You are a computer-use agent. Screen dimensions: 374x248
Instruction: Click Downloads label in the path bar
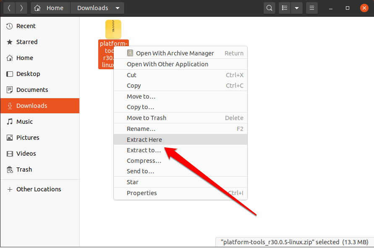(x=92, y=8)
